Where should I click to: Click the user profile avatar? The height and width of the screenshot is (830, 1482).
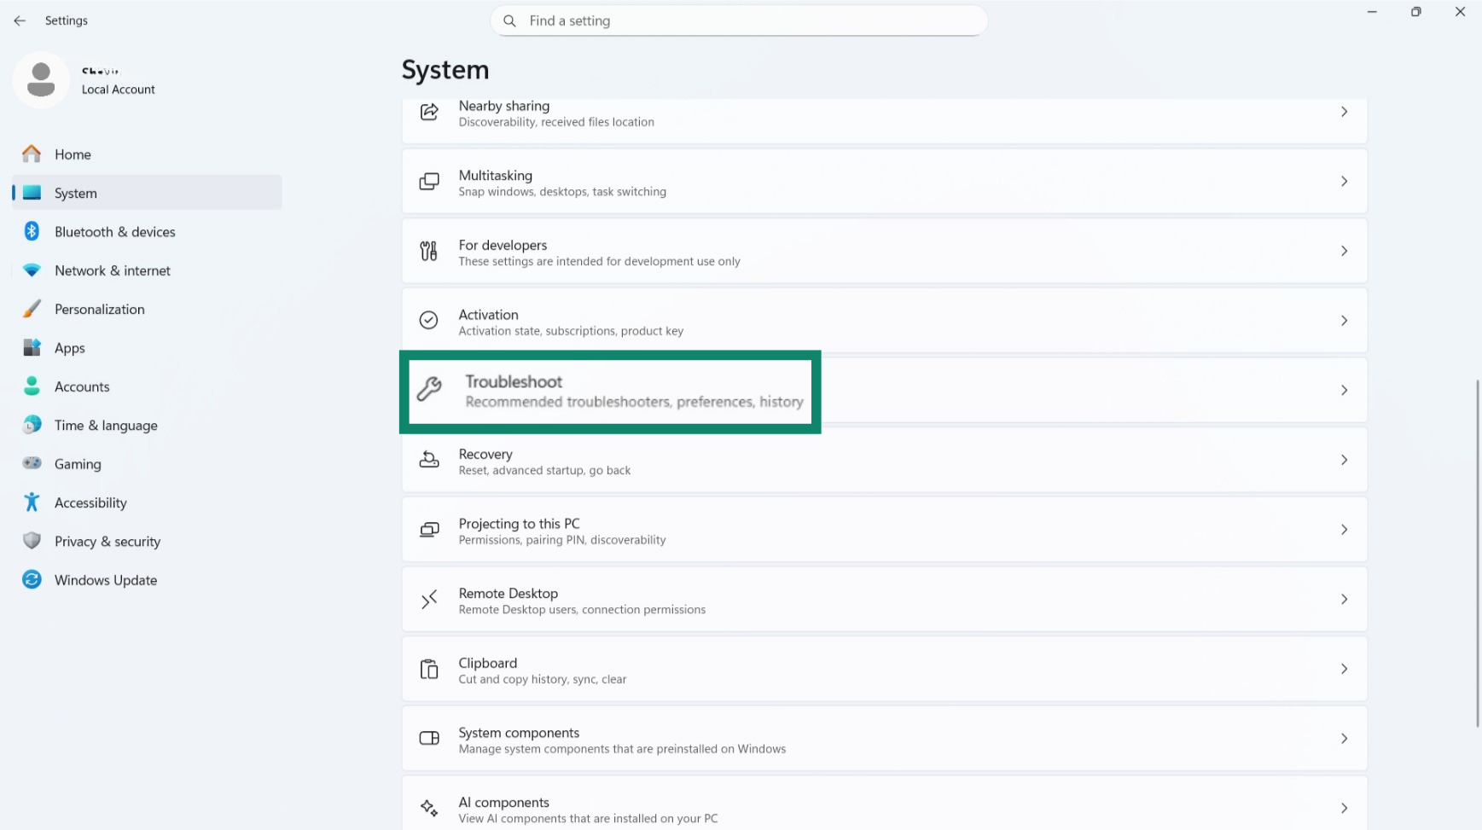[x=41, y=80]
